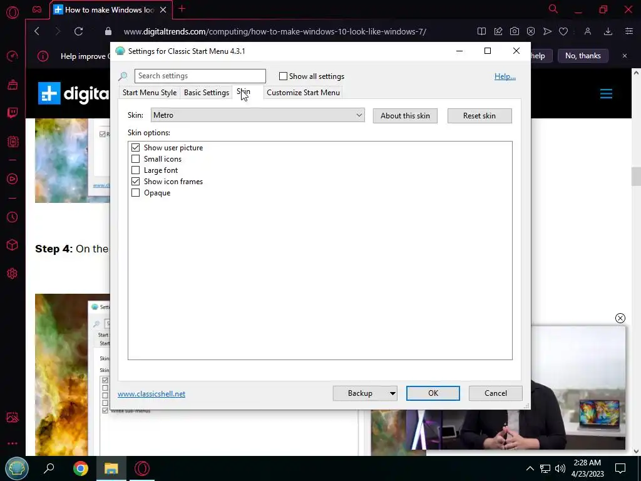This screenshot has width=641, height=481.
Task: Click the Search settings field
Action: click(200, 76)
